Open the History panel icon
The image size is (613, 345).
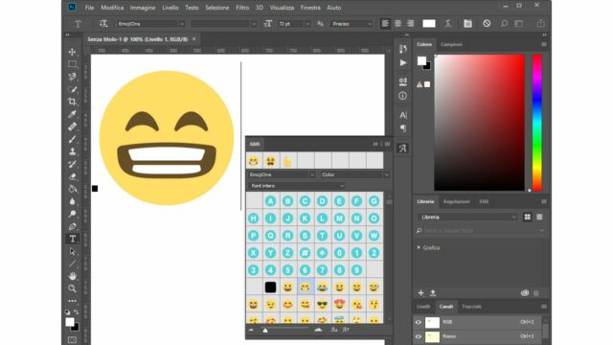click(403, 49)
